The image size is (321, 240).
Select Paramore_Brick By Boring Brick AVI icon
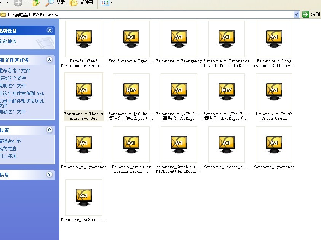tap(131, 145)
